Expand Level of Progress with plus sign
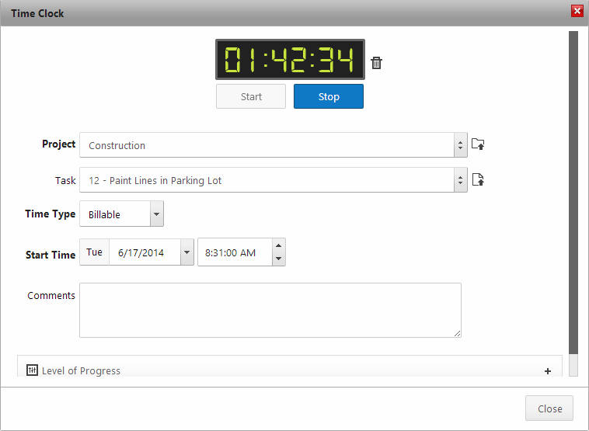 pyautogui.click(x=548, y=371)
